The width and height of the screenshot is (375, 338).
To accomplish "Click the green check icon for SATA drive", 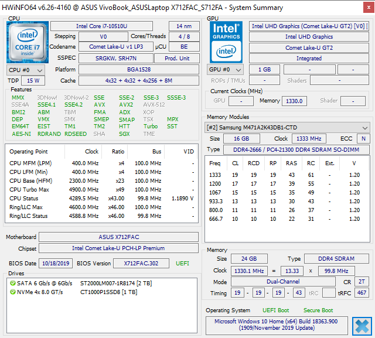I will (13, 284).
